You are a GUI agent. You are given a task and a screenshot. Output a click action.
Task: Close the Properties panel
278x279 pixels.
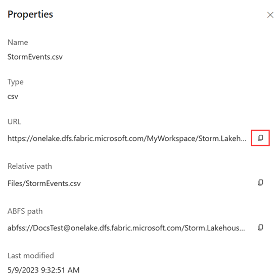270,15
